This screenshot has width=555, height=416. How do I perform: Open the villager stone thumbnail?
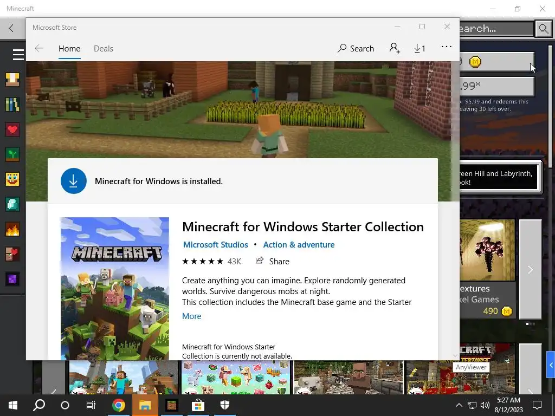point(349,378)
